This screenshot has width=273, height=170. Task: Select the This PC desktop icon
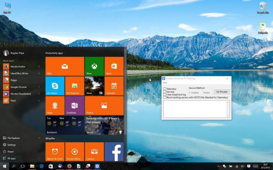7,8
